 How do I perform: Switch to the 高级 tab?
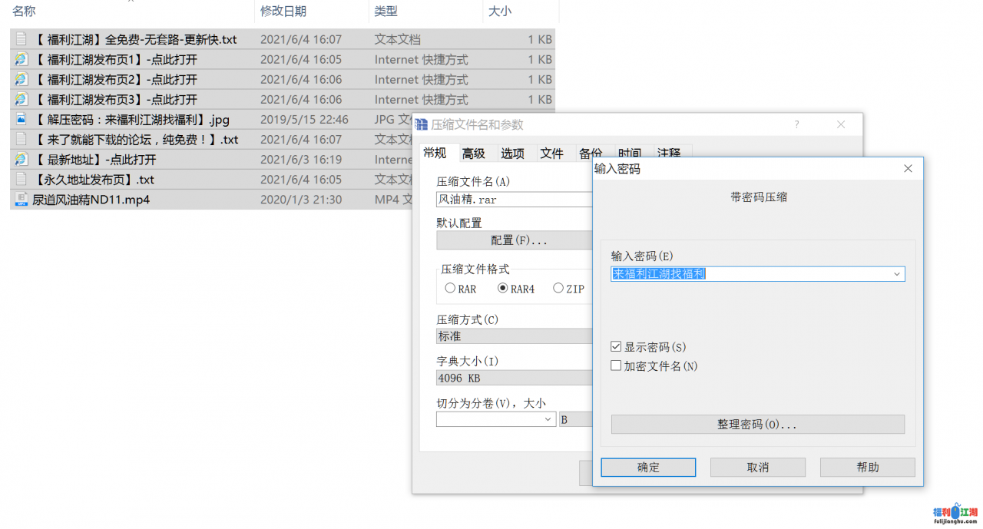click(473, 154)
